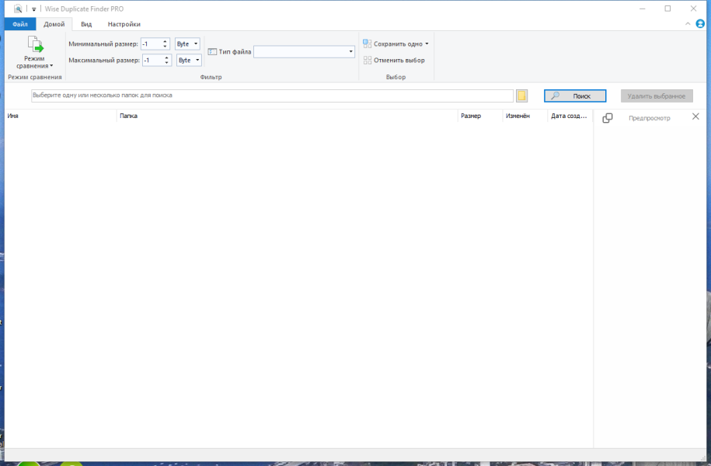Image resolution: width=711 pixels, height=466 pixels.
Task: Increase Минимальный размер with the up arrow
Action: pyautogui.click(x=165, y=41)
